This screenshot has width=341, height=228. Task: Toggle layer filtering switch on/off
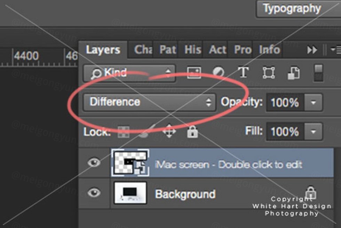pos(318,73)
